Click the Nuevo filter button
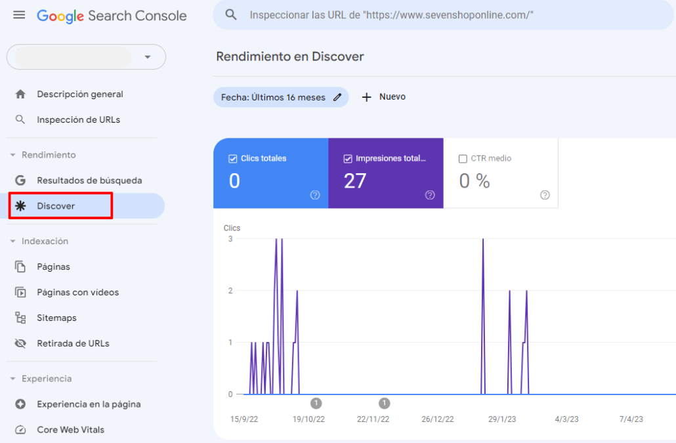Image resolution: width=676 pixels, height=443 pixels. (x=383, y=96)
